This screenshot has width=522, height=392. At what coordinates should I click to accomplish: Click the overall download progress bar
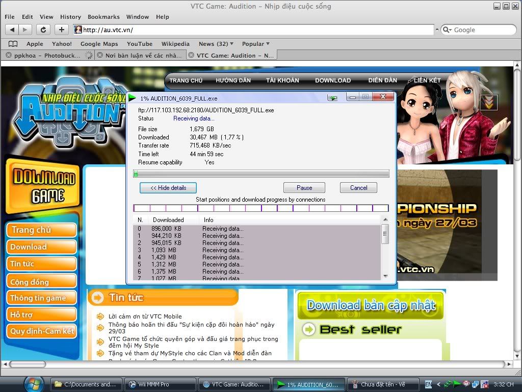coord(261,174)
